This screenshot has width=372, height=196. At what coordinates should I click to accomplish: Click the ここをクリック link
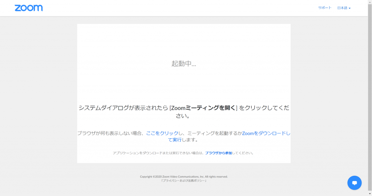pyautogui.click(x=162, y=133)
